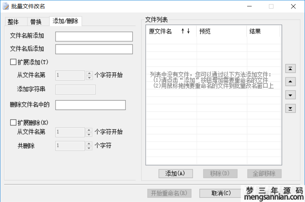
Task: Click the 扩展删除 从文件名第 number field
Action: (x=70, y=132)
